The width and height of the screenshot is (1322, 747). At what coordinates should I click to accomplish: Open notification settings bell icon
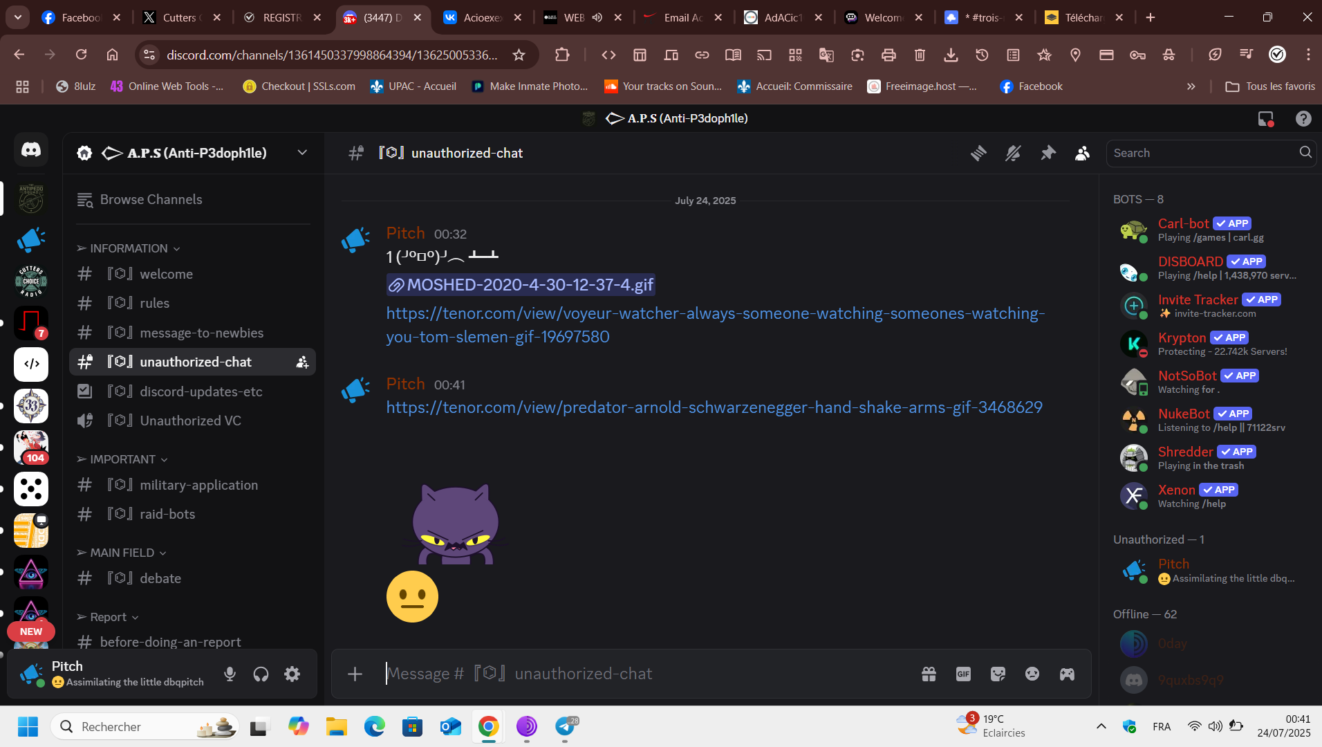coord(1013,153)
